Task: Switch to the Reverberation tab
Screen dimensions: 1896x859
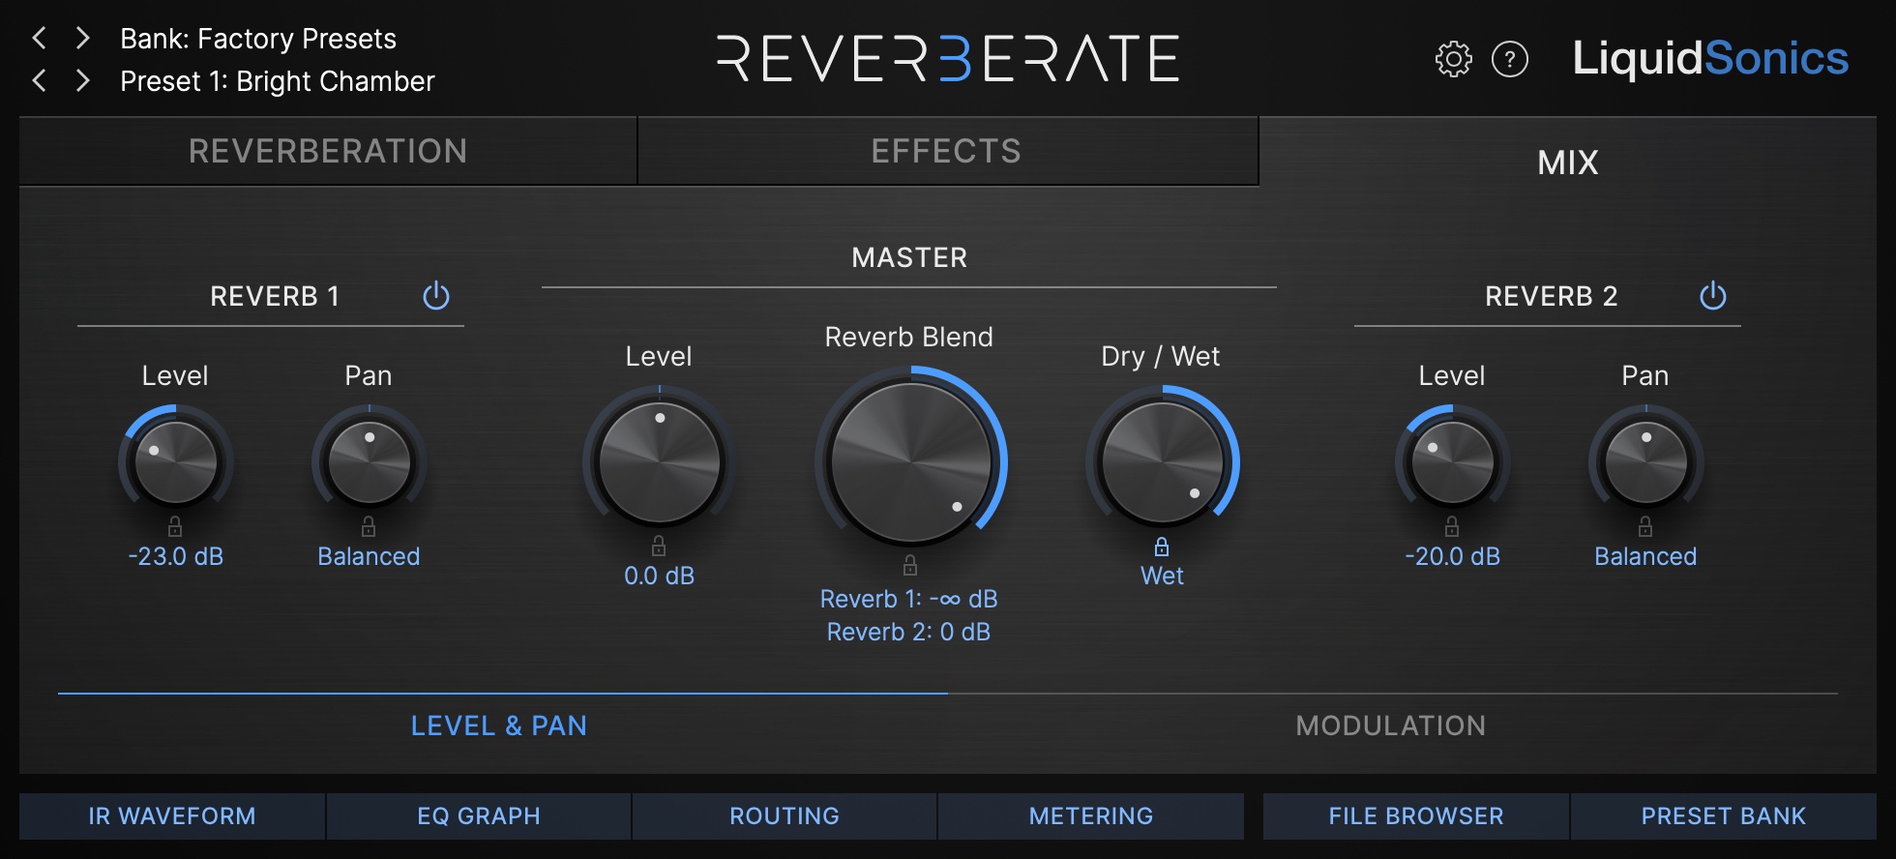Action: [328, 151]
